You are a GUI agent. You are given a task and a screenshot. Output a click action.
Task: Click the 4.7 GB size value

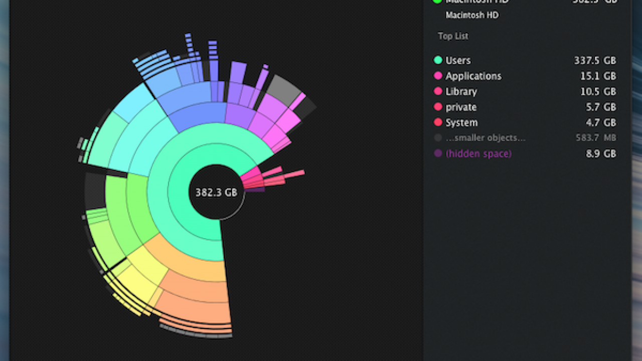(x=601, y=123)
